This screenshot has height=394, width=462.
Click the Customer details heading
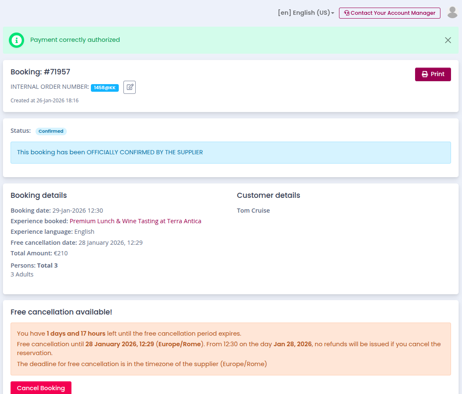tap(268, 195)
